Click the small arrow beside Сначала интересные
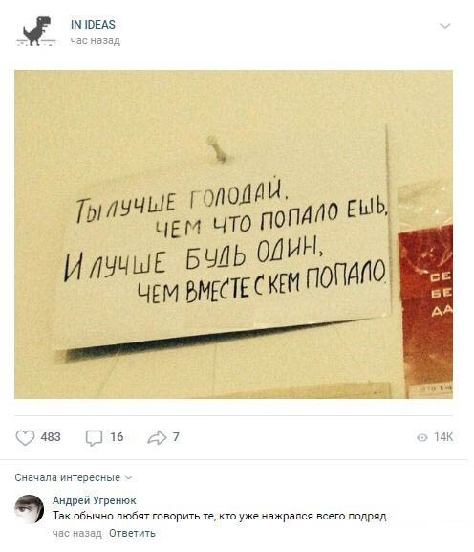 point(128,478)
